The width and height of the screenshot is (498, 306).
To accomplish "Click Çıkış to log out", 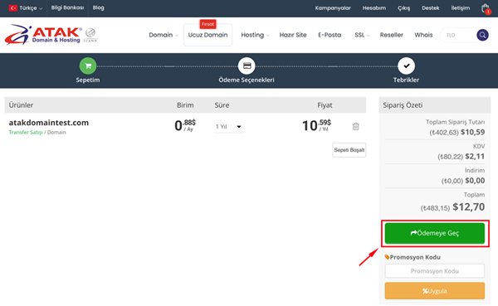I will (403, 8).
